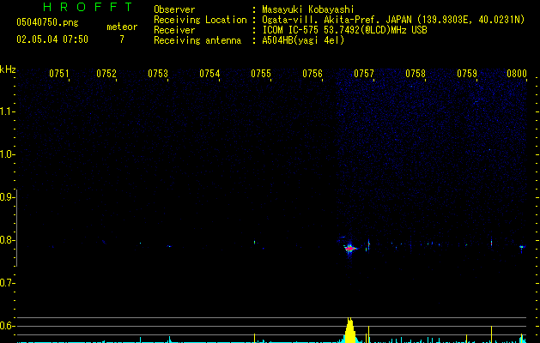540x343 pixels.
Task: Click the Receiving antenna label
Action: point(197,40)
